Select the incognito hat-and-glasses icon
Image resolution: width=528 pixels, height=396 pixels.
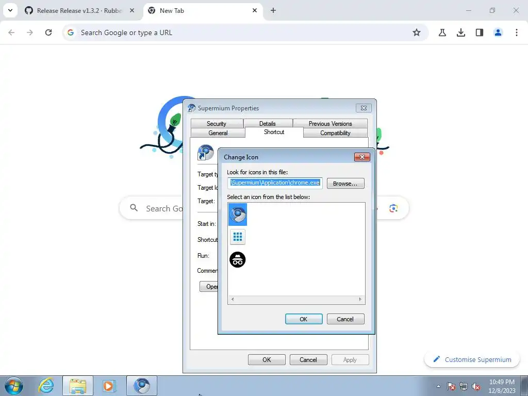point(238,260)
